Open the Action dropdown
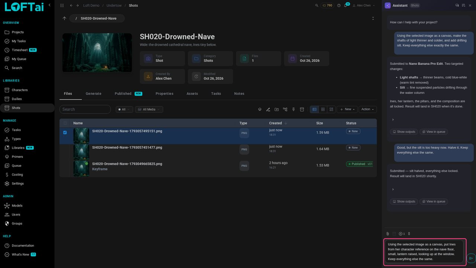The width and height of the screenshot is (476, 268). pyautogui.click(x=368, y=109)
